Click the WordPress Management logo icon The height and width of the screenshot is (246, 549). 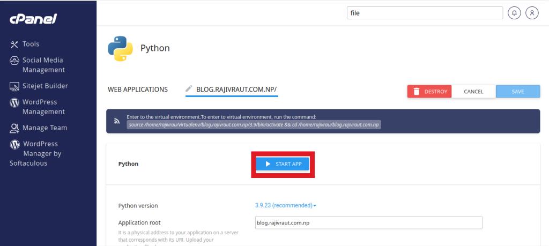[14, 102]
